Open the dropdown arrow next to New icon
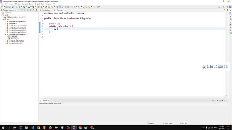 (x=4, y=7)
